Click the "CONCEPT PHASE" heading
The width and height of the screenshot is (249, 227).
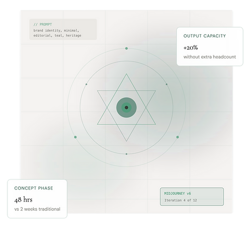pyautogui.click(x=34, y=188)
